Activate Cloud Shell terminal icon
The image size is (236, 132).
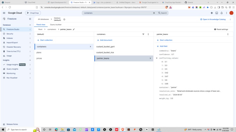pos(217,13)
